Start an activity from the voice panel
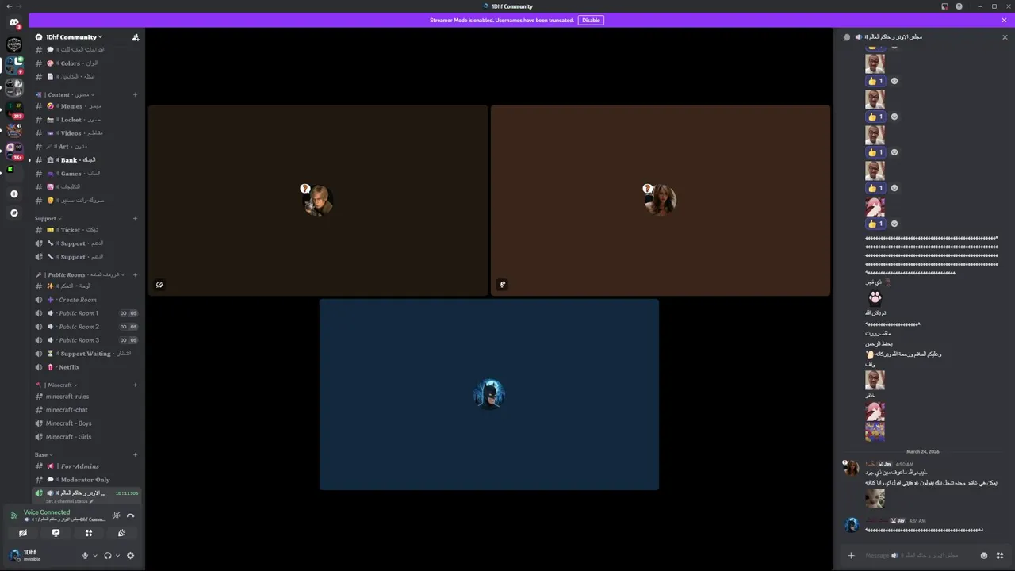 tap(89, 533)
